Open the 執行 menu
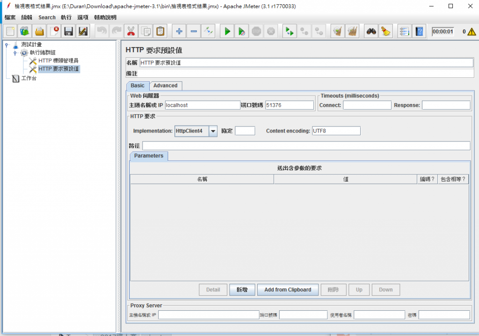Viewport: 479px width, 336px height. coord(66,17)
